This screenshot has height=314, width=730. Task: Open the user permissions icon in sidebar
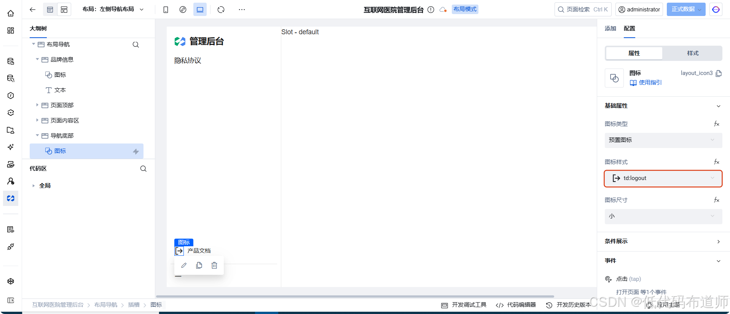coord(11,181)
